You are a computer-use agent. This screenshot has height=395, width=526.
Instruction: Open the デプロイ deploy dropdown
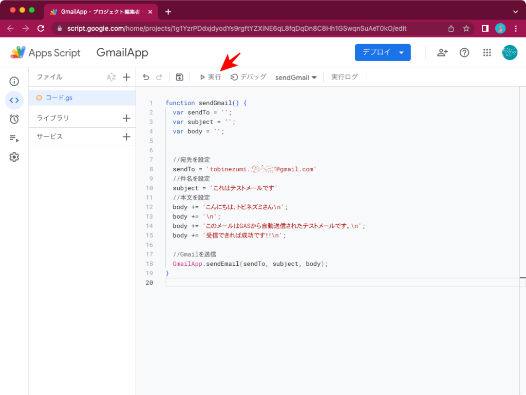(383, 53)
